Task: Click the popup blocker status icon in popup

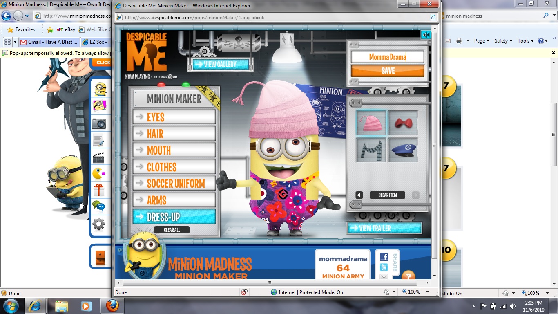Action: [x=244, y=292]
